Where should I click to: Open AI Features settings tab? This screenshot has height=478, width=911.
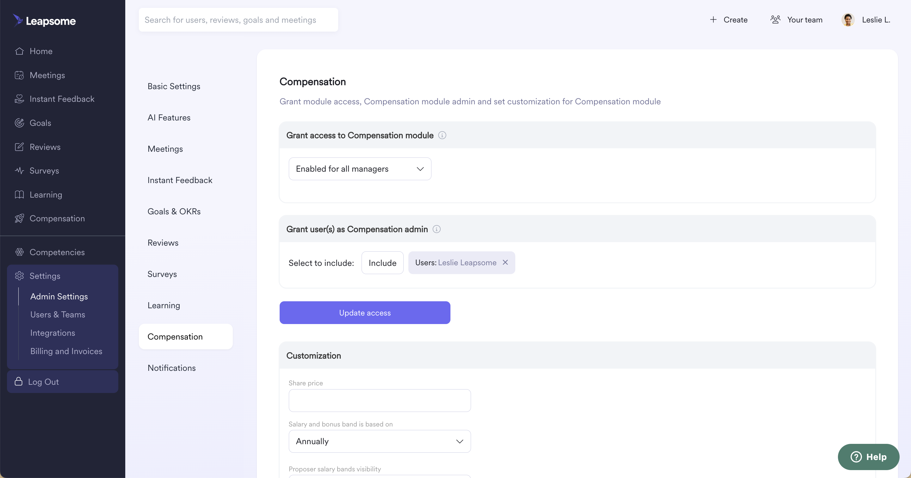[x=169, y=118]
